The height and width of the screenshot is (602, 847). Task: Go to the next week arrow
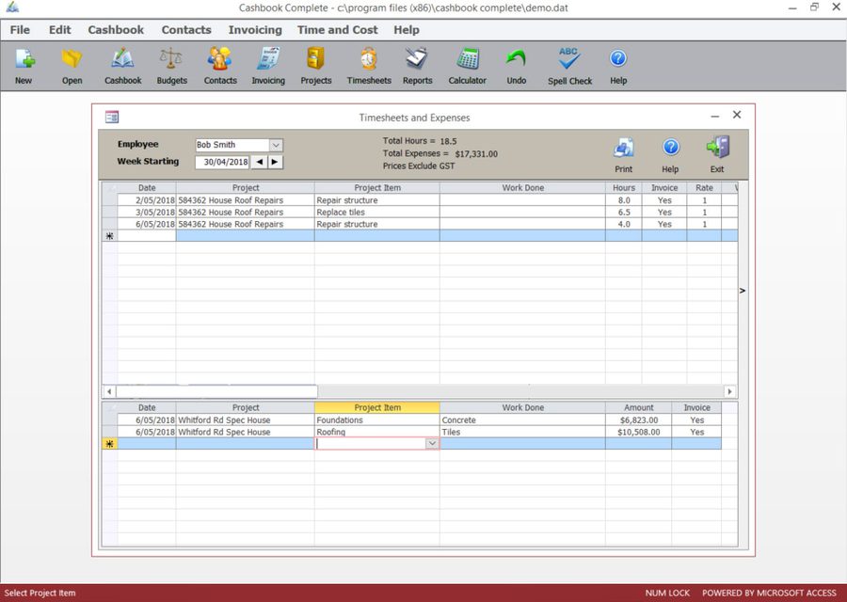click(x=275, y=162)
